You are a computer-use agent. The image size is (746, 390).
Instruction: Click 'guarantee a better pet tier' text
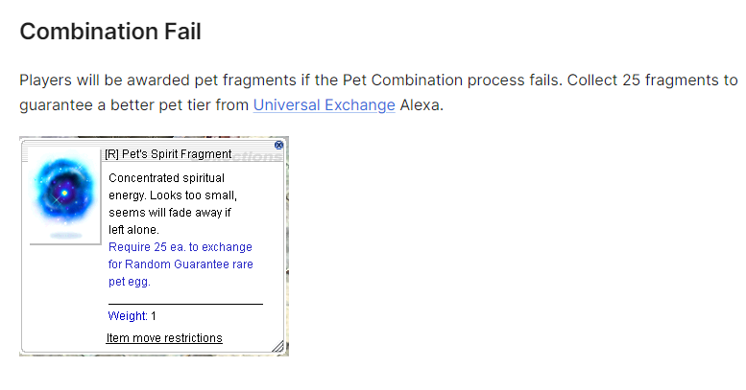click(x=114, y=105)
